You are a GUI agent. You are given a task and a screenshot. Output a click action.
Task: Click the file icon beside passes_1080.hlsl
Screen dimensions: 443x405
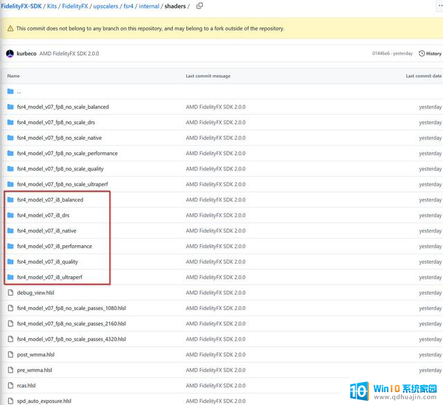pyautogui.click(x=10, y=308)
